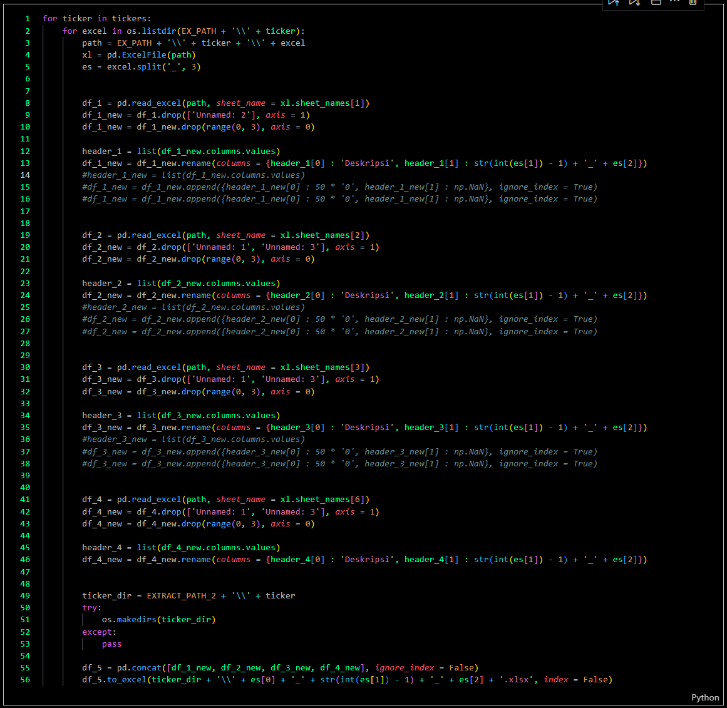This screenshot has width=727, height=708.
Task: Click 'xl.sheet_names[3]' on line 30
Action: tap(322, 367)
